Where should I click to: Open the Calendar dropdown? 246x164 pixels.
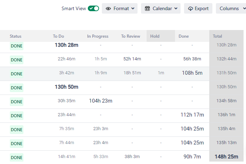point(161,8)
